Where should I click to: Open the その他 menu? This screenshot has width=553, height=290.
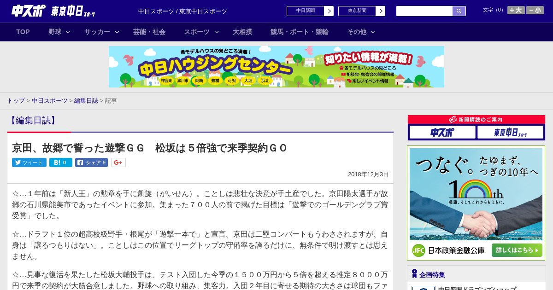coord(357,32)
